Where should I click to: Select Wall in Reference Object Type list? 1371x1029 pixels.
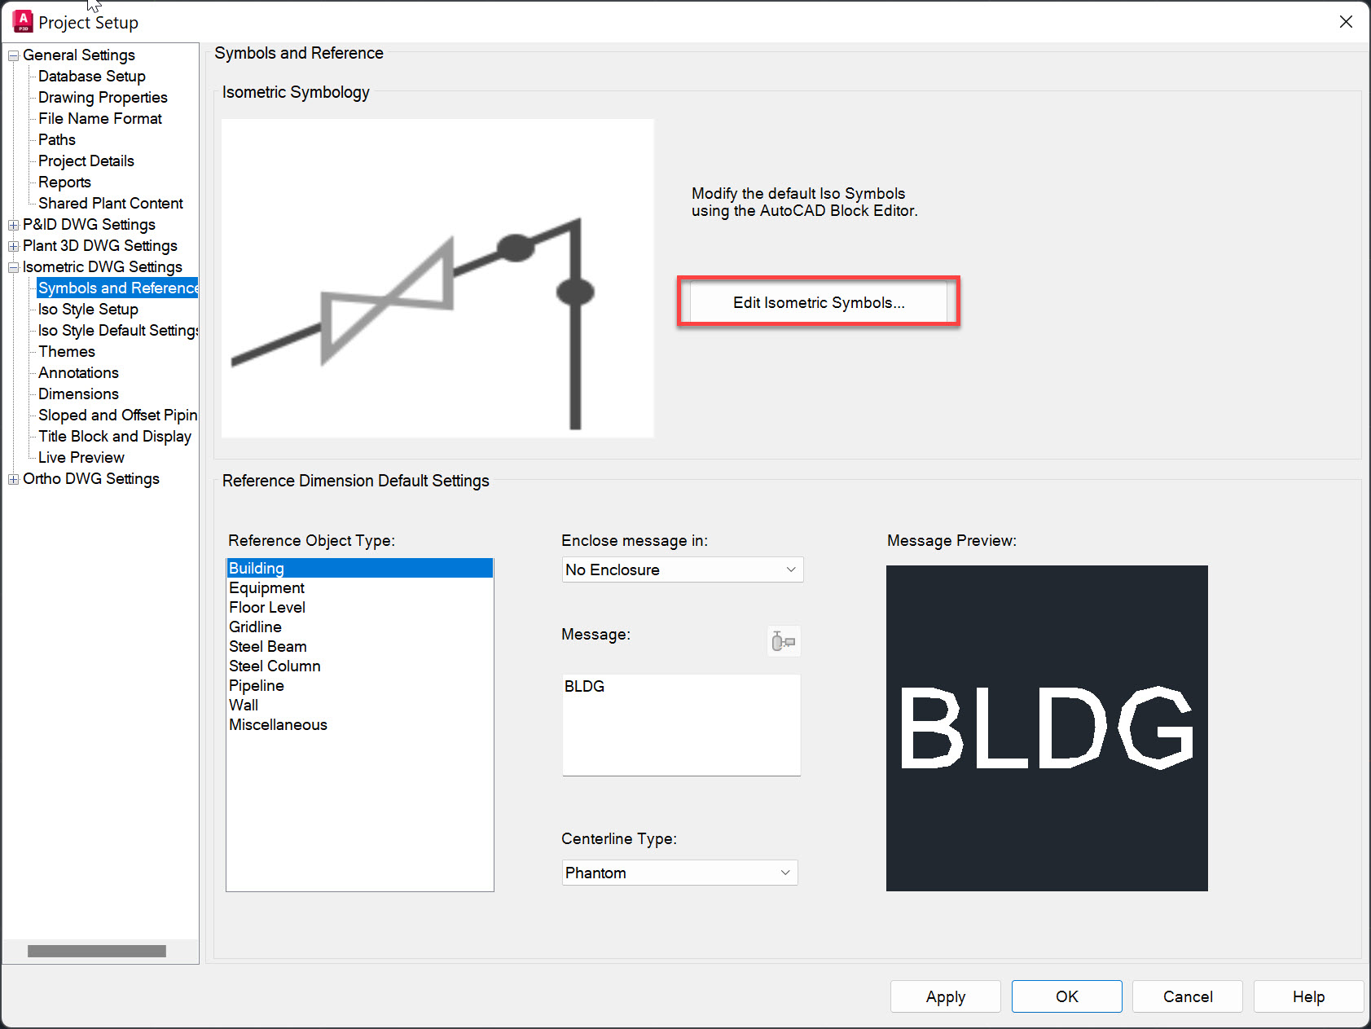pos(359,705)
